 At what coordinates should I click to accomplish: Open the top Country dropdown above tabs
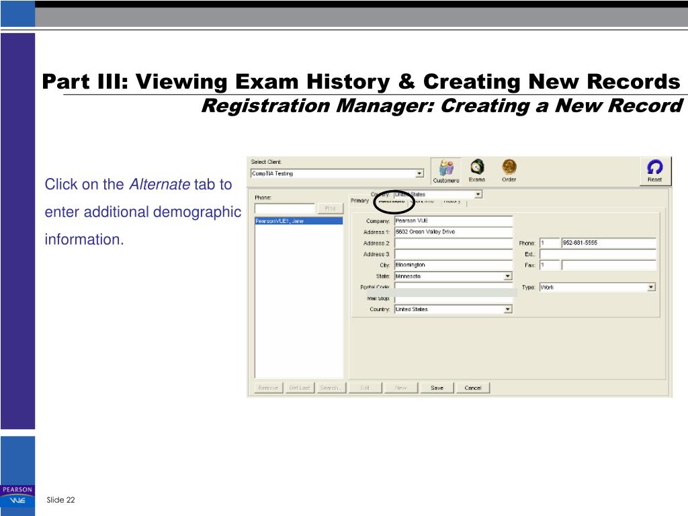(478, 194)
